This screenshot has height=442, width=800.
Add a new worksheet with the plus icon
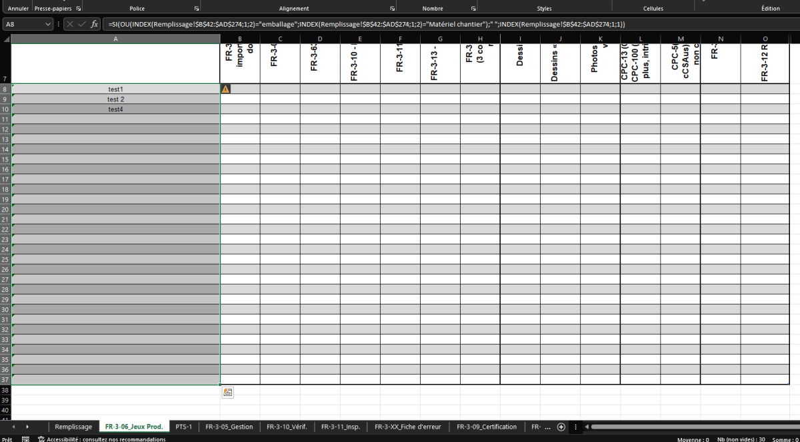coord(562,427)
